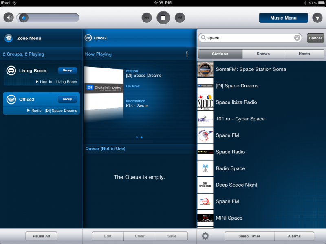This screenshot has height=244, width=326.
Task: Select Space Radio station
Action: 261,152
